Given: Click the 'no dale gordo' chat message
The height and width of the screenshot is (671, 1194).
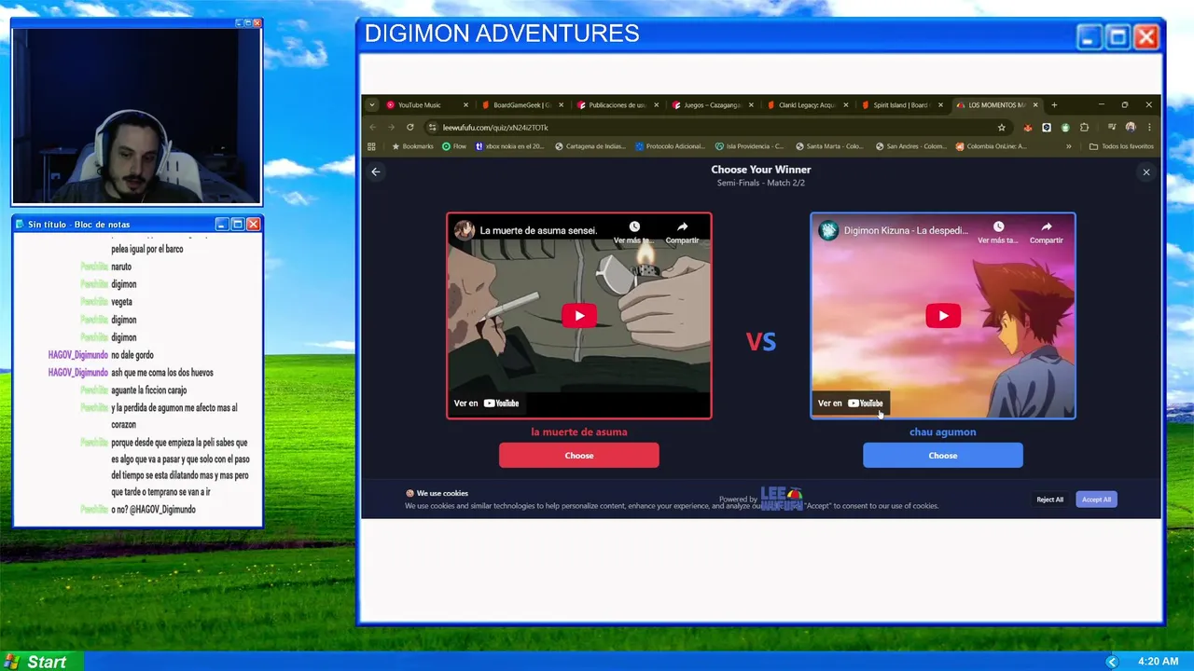Looking at the screenshot, I should (132, 355).
